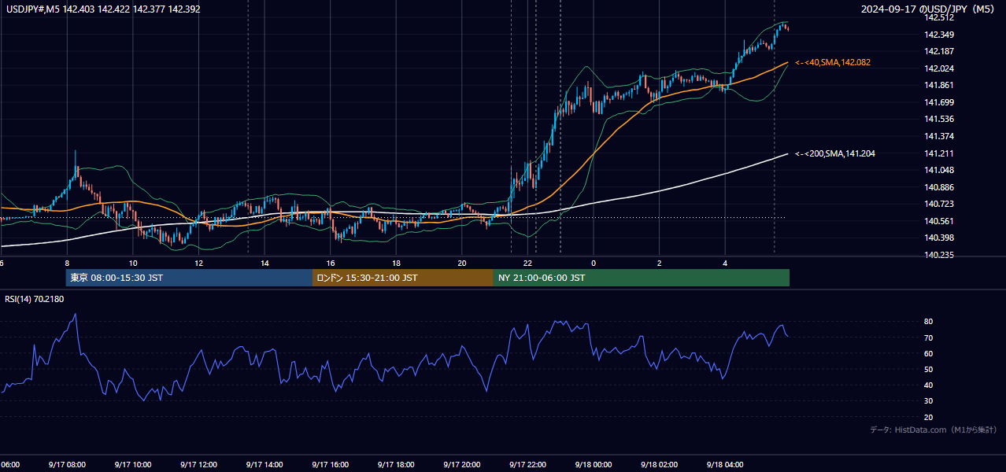Click the hour 22 tick under price chart
This screenshot has width=1006, height=472.
[528, 263]
